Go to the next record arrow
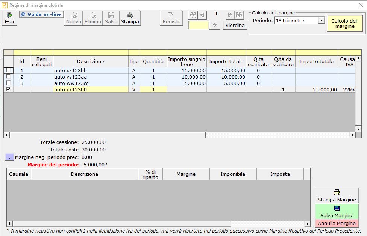The width and height of the screenshot is (367, 236). [230, 15]
